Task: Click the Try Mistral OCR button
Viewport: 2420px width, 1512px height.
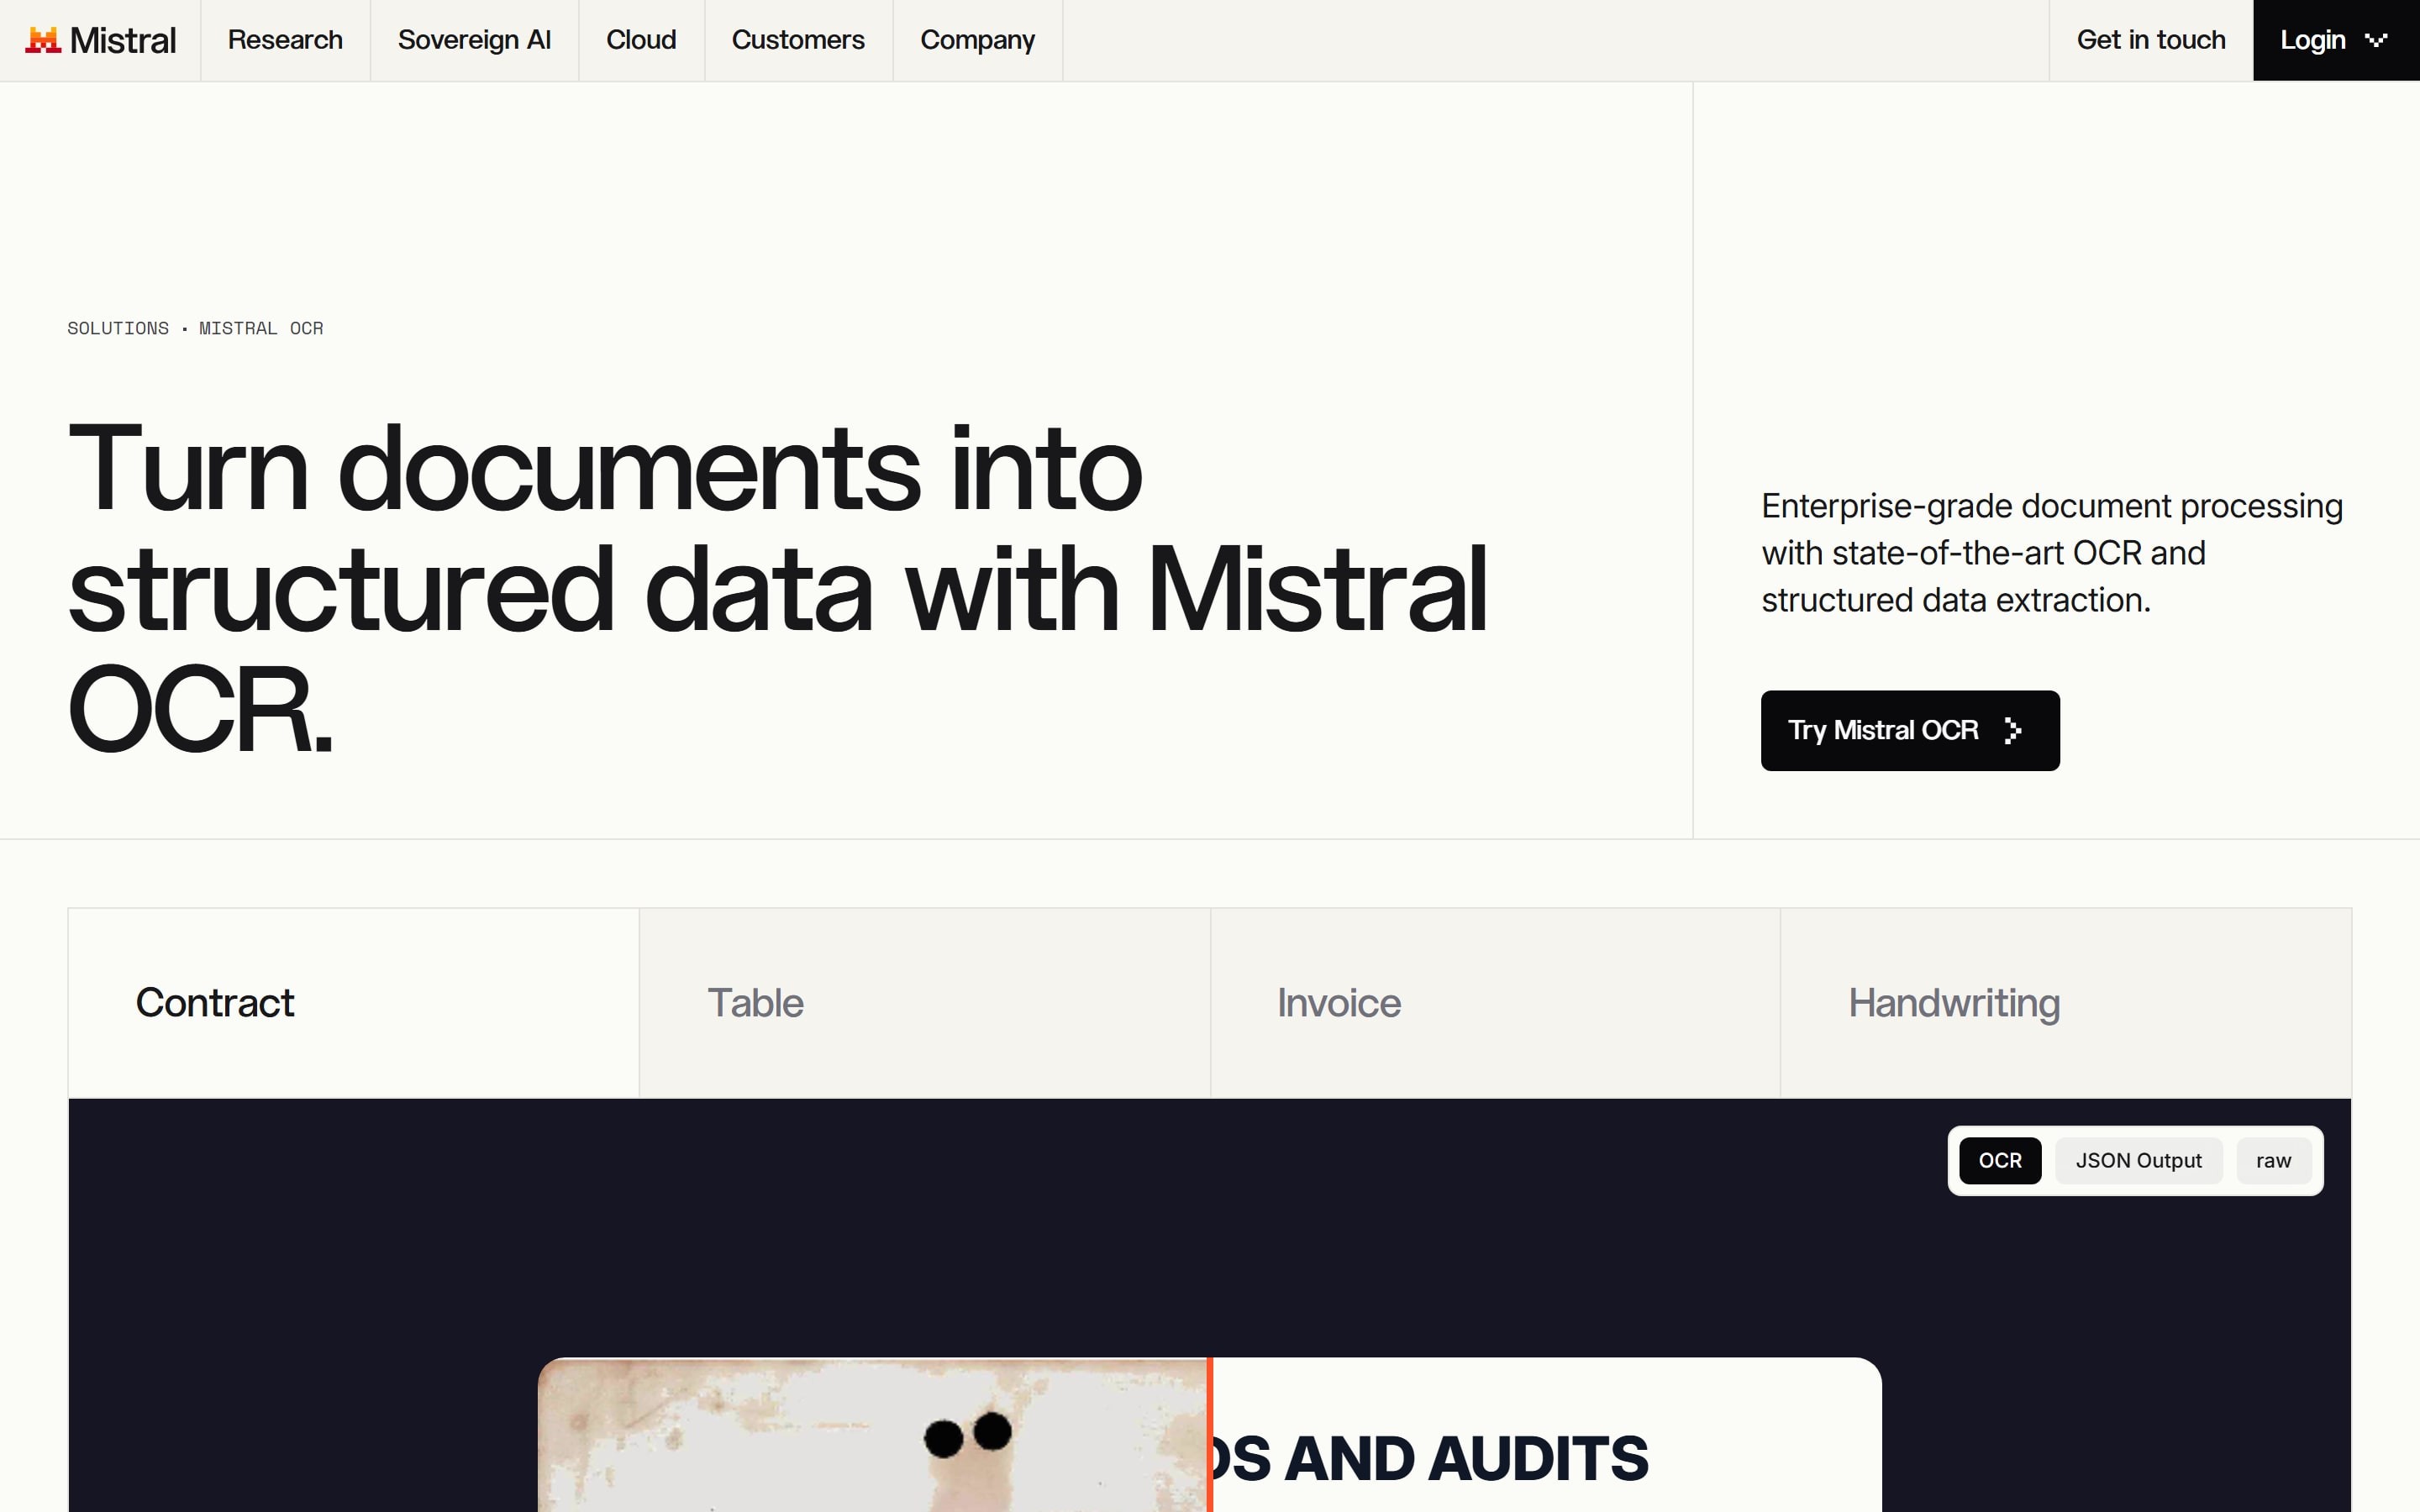Action: [1910, 731]
